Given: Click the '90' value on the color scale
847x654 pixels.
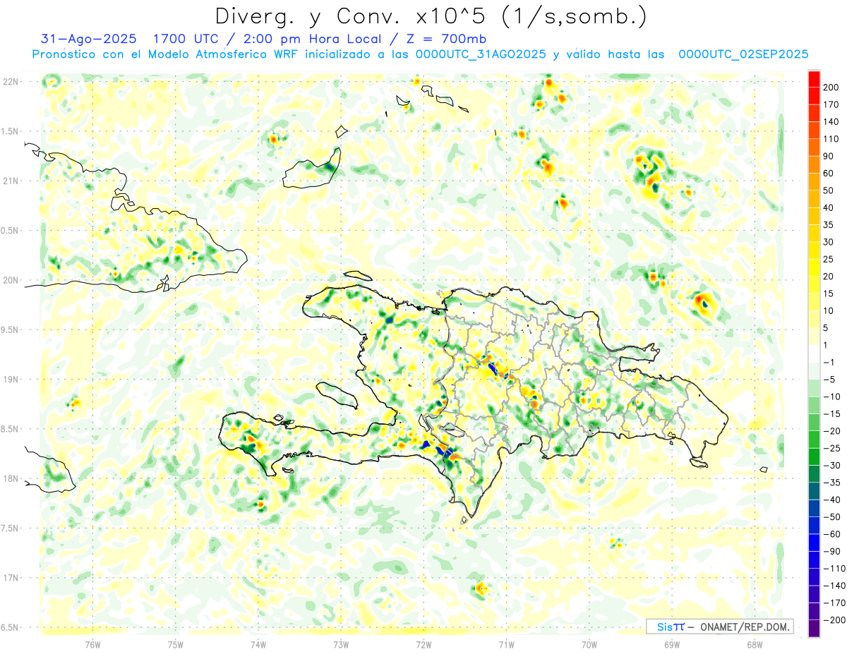Looking at the screenshot, I should point(829,157).
